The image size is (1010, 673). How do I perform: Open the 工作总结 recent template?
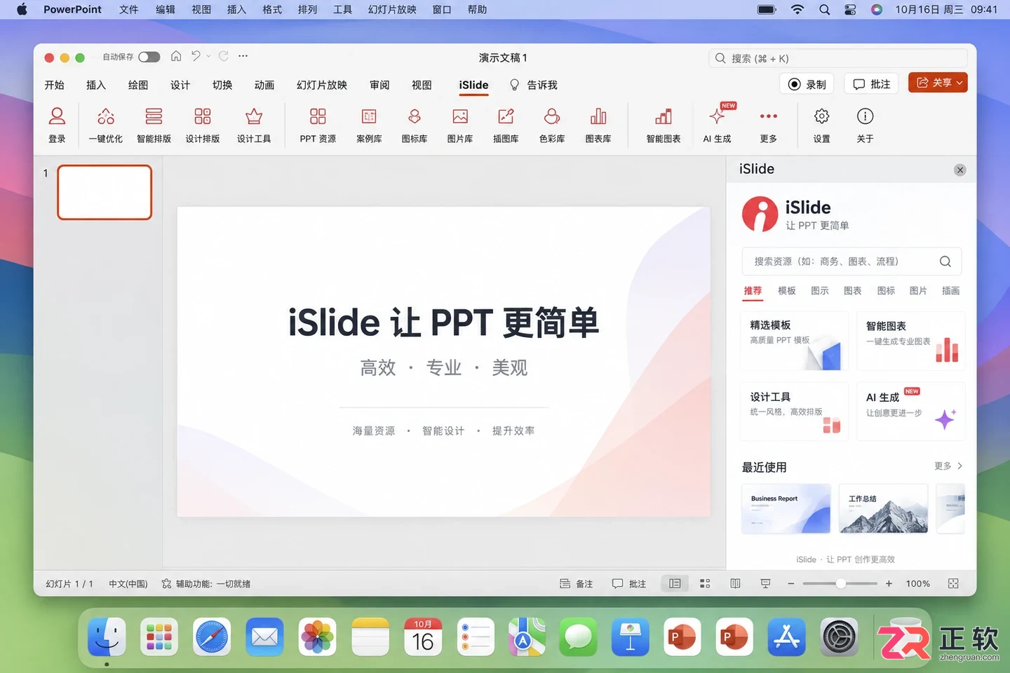883,508
